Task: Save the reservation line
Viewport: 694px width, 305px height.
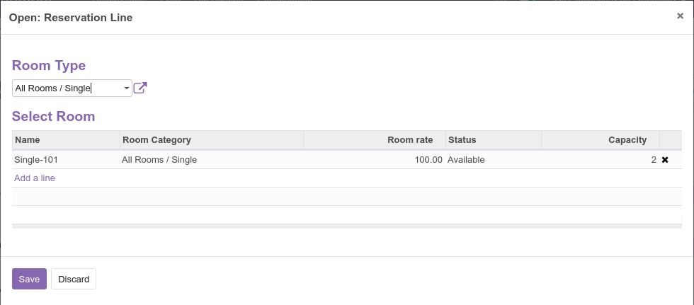Action: pyautogui.click(x=29, y=279)
